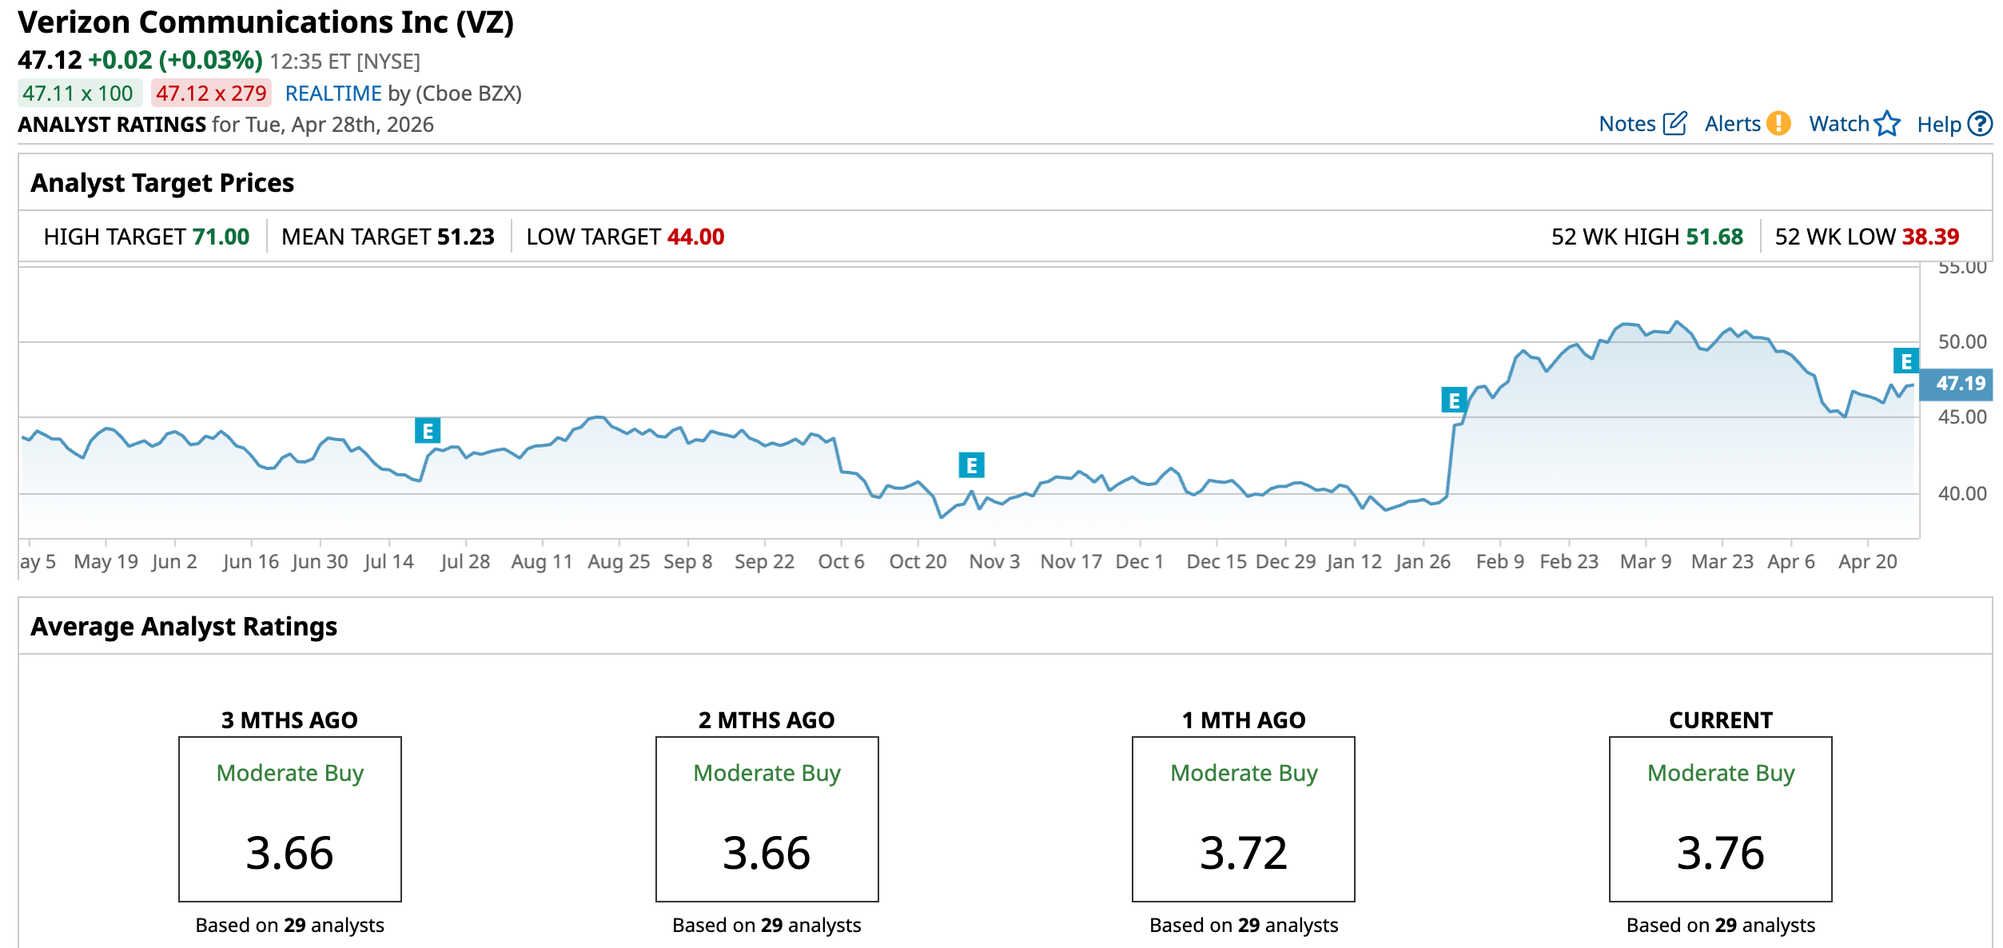Click the 1 MTH AGO 3.72 rating box
The height and width of the screenshot is (948, 2003).
(1243, 819)
